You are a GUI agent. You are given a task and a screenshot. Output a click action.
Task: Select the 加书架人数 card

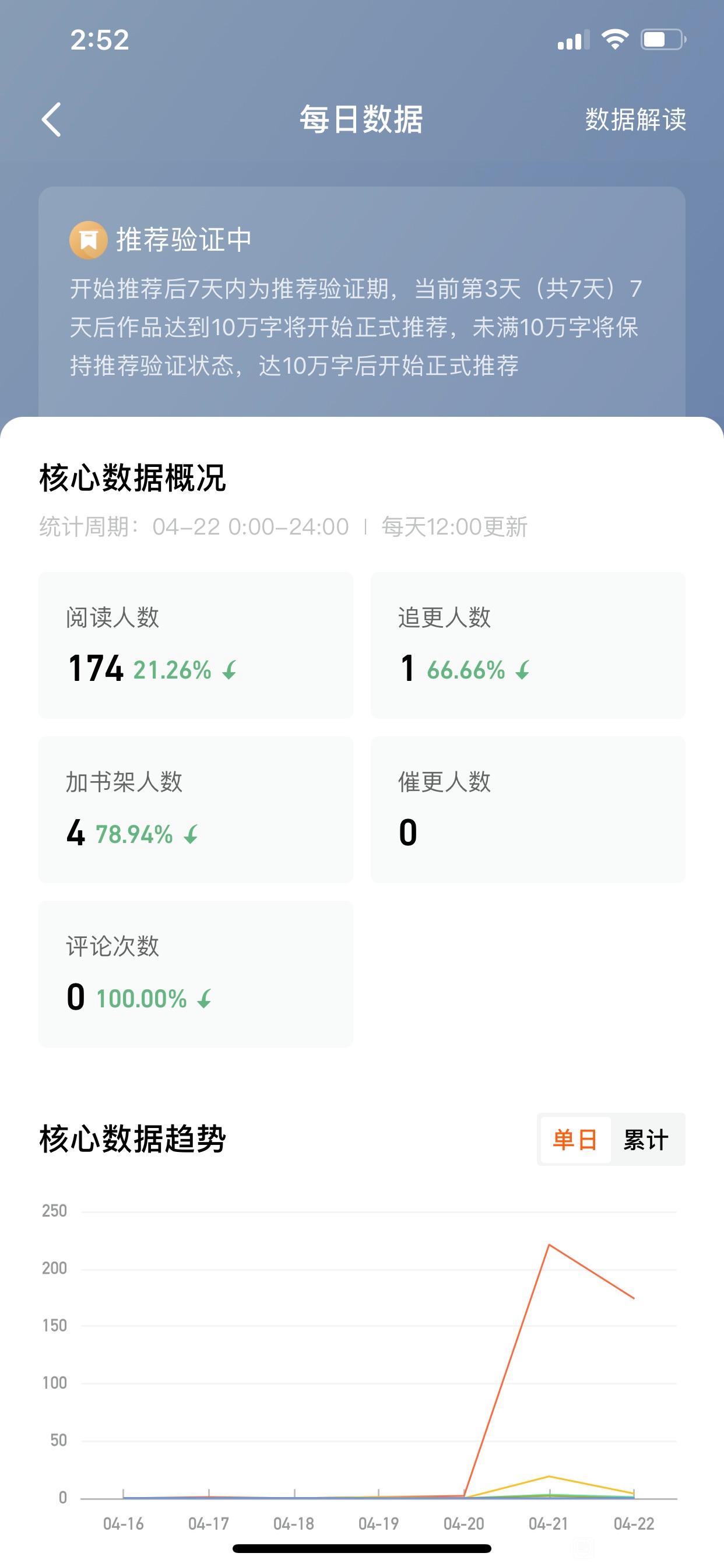(196, 810)
